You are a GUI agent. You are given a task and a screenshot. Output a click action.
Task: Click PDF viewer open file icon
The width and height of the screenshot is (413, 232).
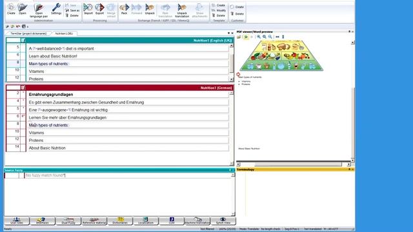tap(239, 37)
